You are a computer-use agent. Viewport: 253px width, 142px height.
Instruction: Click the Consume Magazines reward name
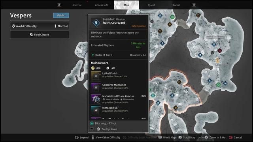(x=114, y=85)
